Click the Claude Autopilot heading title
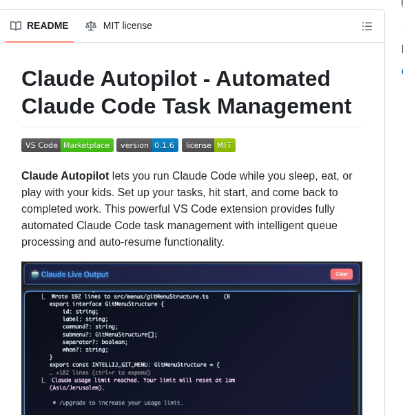The image size is (403, 415). (x=186, y=92)
